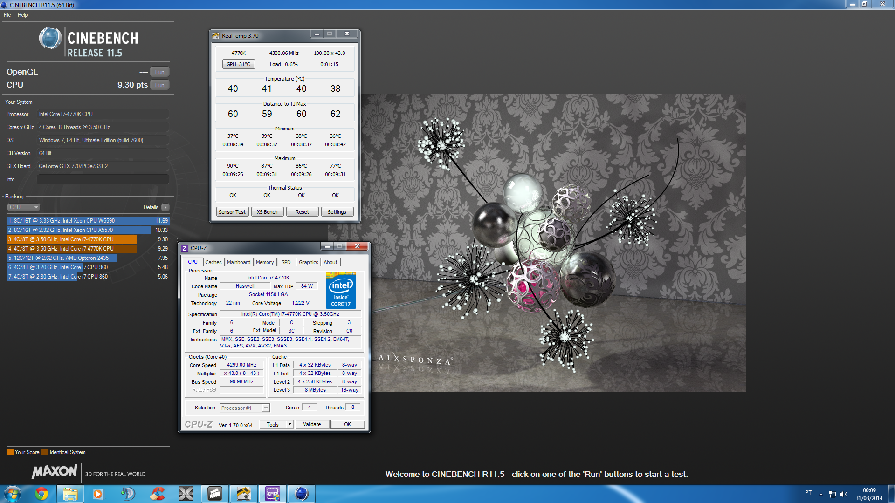Click the Info input field
The height and width of the screenshot is (503, 895).
click(103, 179)
